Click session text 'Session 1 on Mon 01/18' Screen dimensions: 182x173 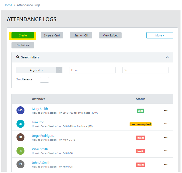[62, 140]
